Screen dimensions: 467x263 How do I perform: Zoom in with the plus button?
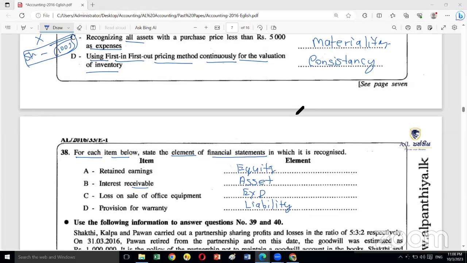pos(206,28)
